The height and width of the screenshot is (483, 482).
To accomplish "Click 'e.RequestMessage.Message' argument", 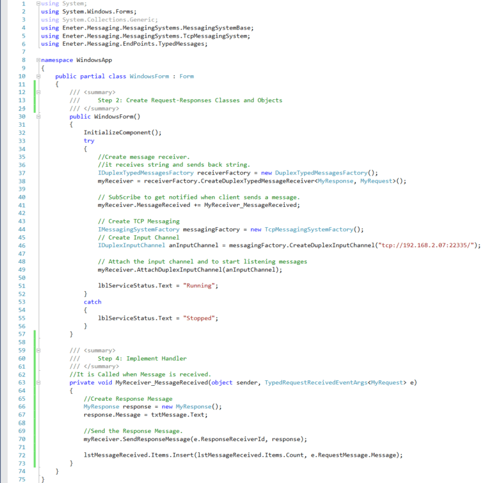I will tap(353, 455).
